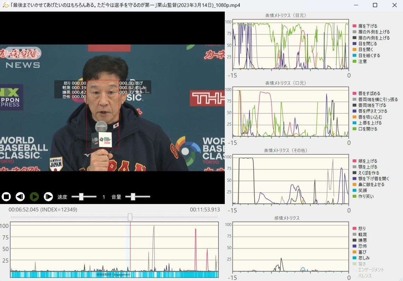Adjust the 音量 volume slider handle
Viewport: 403px width, 281px height.
[133, 197]
